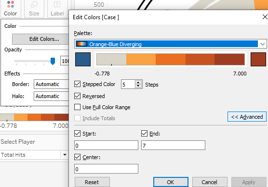268x187 pixels.
Task: Open the Color marks card button
Action: pyautogui.click(x=11, y=8)
